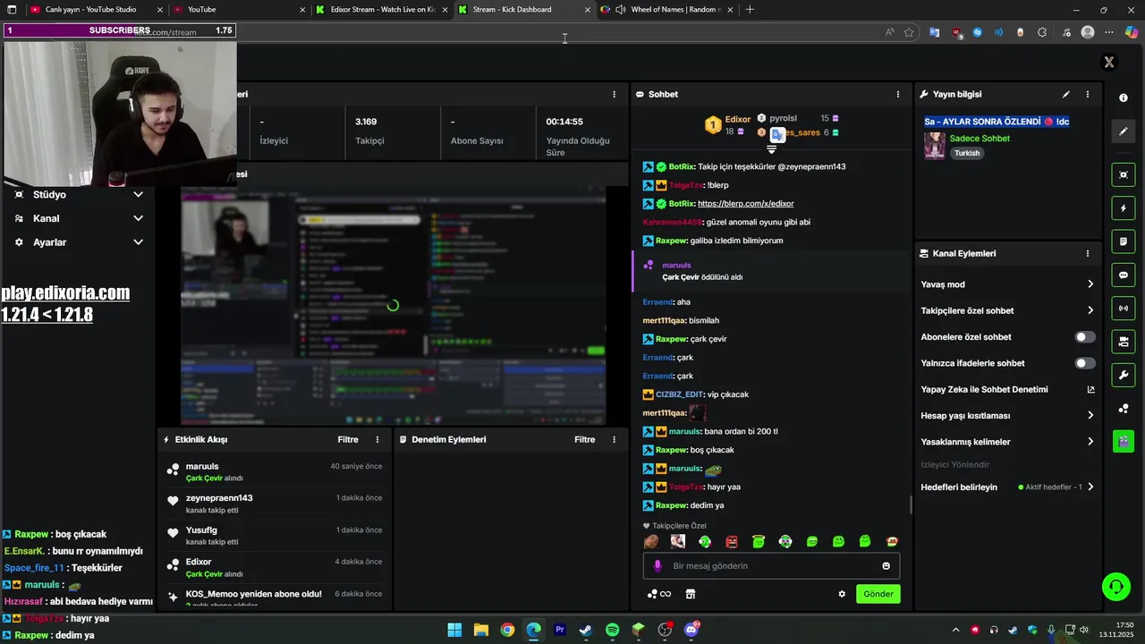This screenshot has width=1145, height=644.
Task: Open Windows Start menu
Action: [x=454, y=630]
